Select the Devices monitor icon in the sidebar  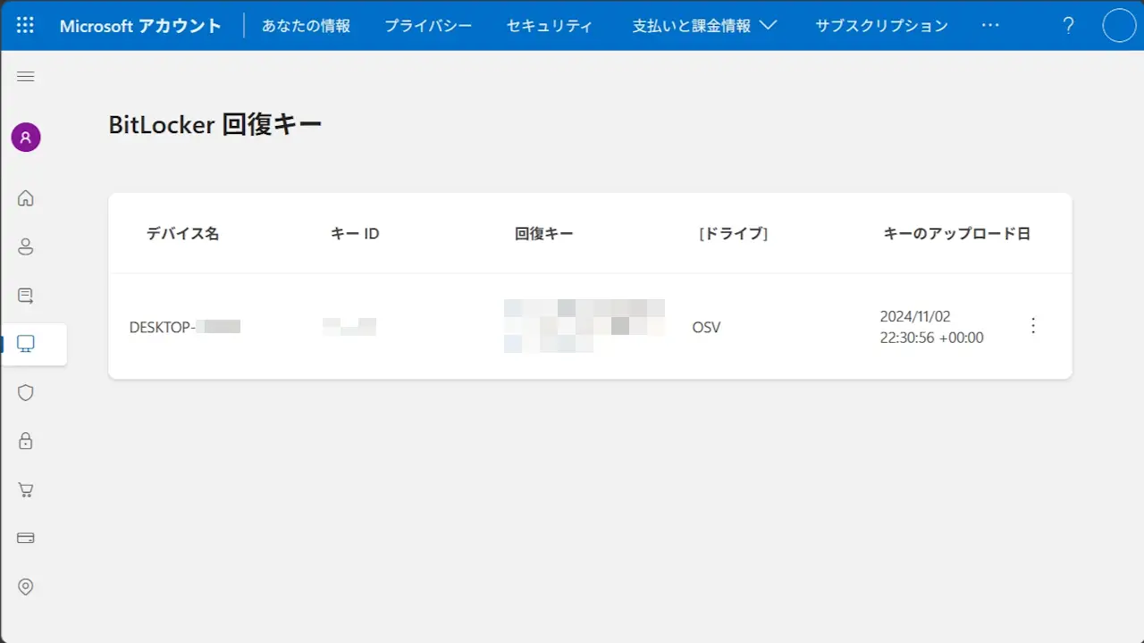tap(26, 344)
